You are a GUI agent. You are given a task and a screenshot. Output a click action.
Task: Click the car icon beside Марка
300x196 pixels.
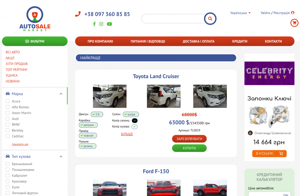(8, 94)
